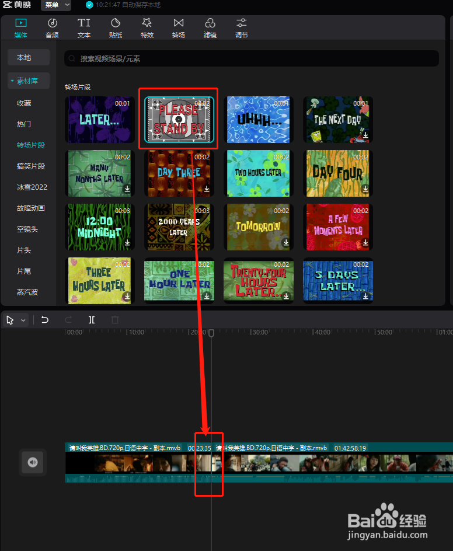Download the DAY FOUR clip

(x=365, y=189)
